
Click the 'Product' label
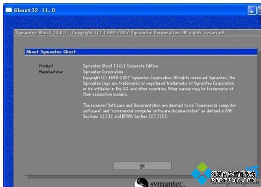coord(46,66)
